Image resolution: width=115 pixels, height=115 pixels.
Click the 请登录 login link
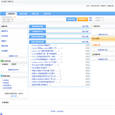pos(103,6)
